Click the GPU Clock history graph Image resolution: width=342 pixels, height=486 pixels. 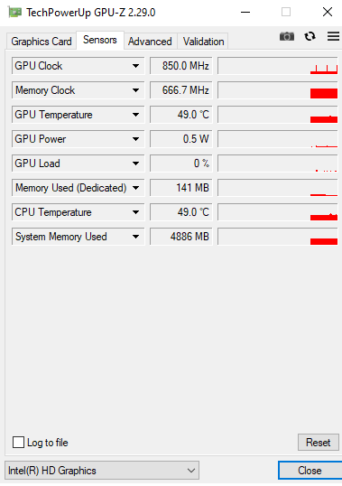(278, 66)
